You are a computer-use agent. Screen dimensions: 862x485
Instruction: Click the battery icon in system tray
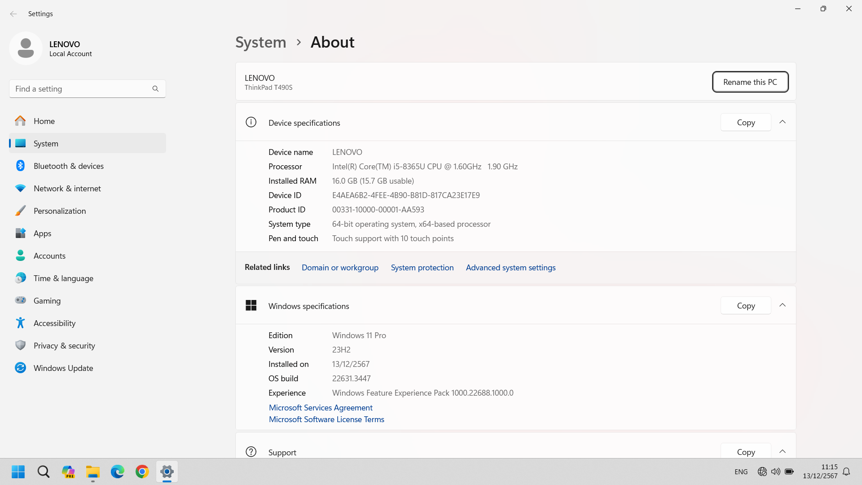pos(789,472)
